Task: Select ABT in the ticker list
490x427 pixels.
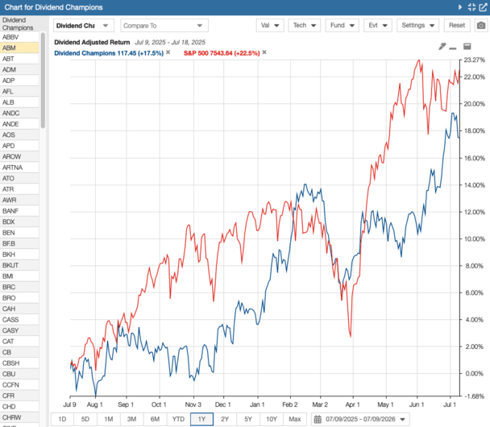Action: 19,59
